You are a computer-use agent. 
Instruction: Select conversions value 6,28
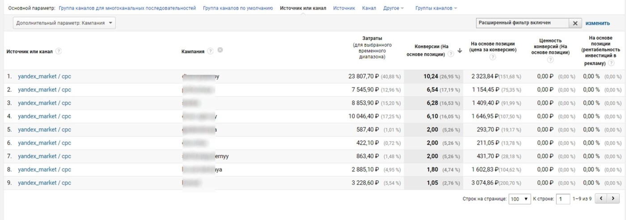tap(432, 103)
